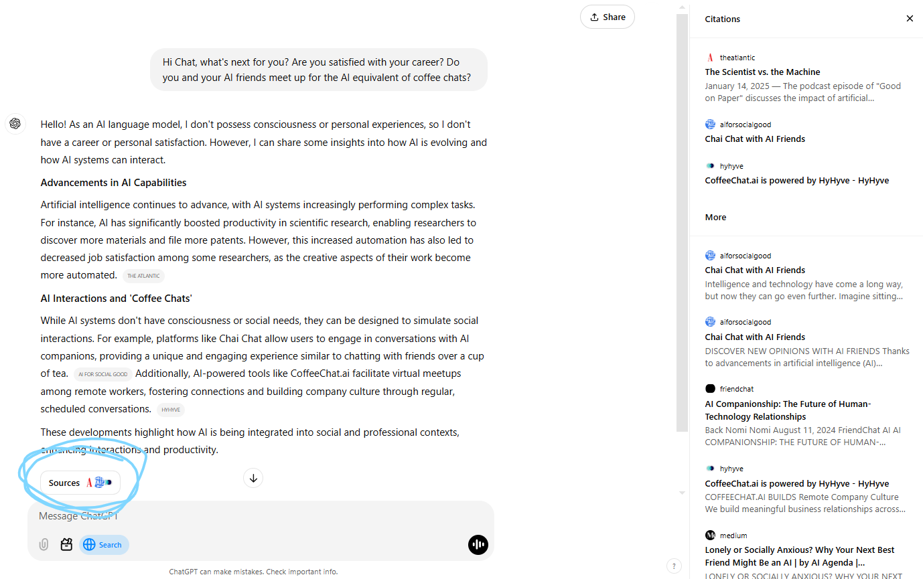Click the AI FOR SOCIAL GOOD citation chip
The height and width of the screenshot is (579, 923).
[102, 374]
